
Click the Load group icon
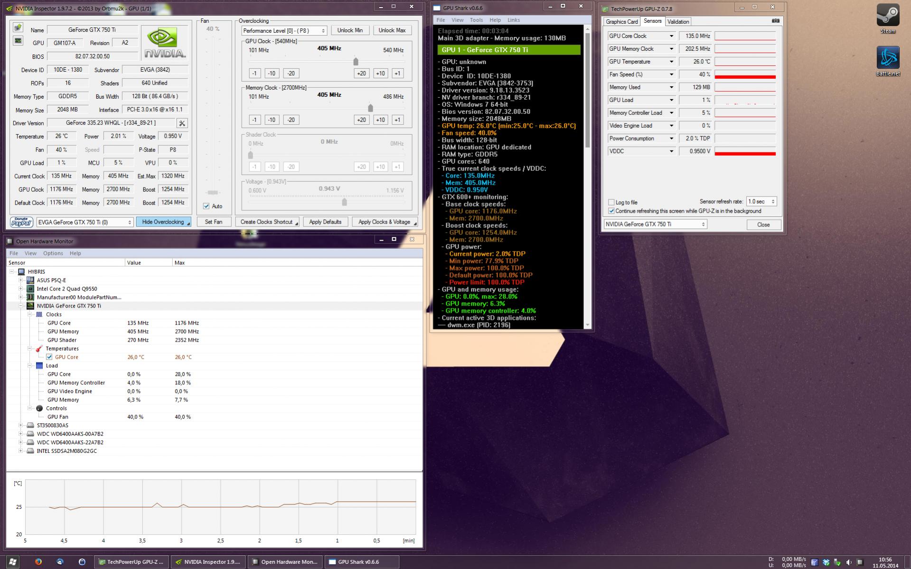[x=39, y=365]
